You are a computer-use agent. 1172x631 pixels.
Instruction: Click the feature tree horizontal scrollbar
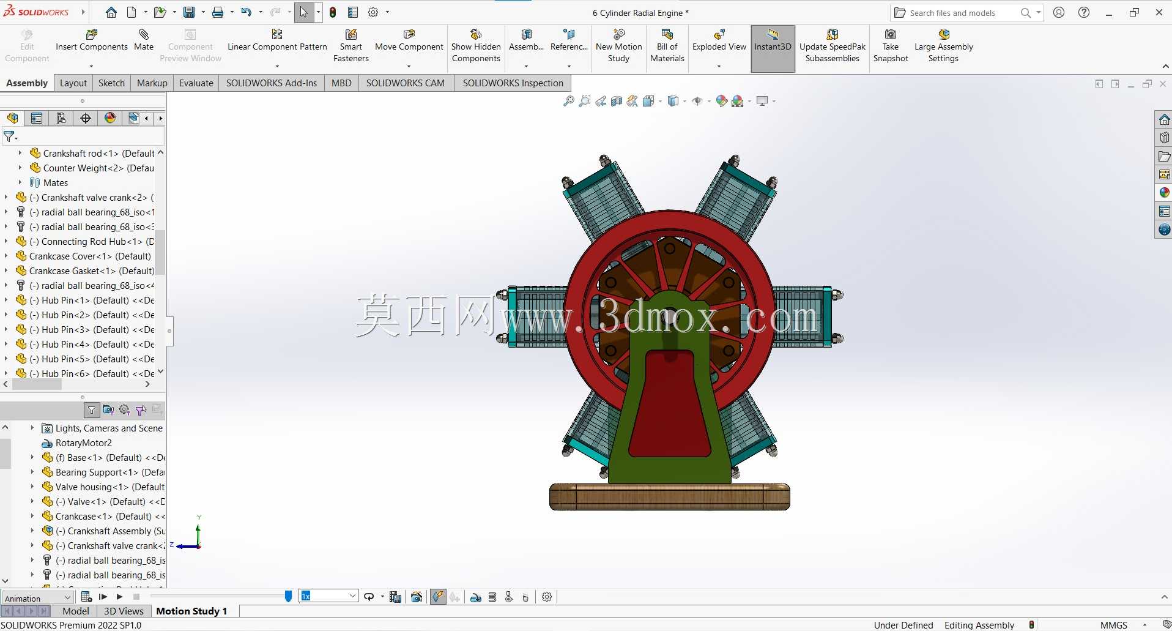click(37, 384)
